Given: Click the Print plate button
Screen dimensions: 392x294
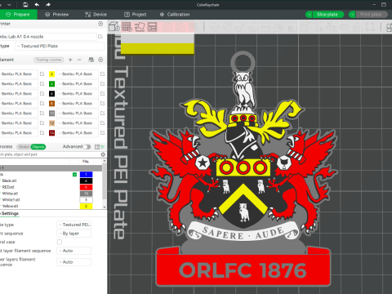Looking at the screenshot, I should click(x=372, y=15).
